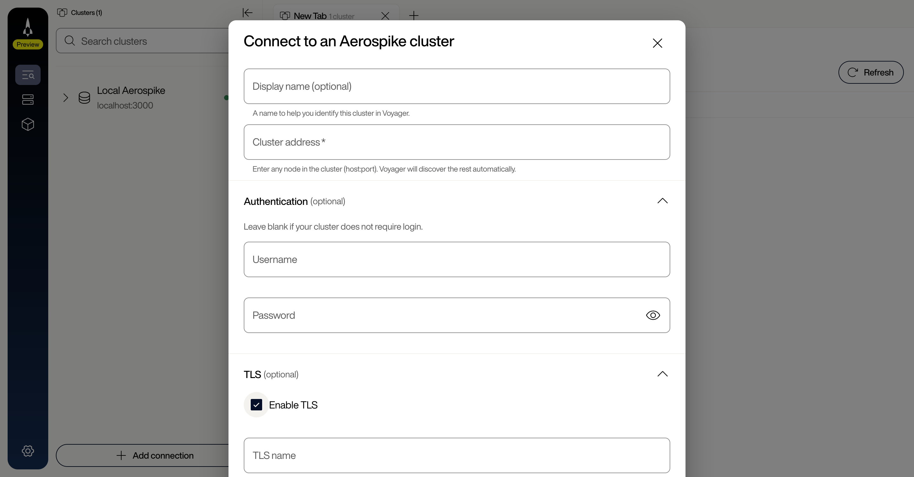Click the Refresh button
Viewport: 914px width, 477px height.
(871, 72)
